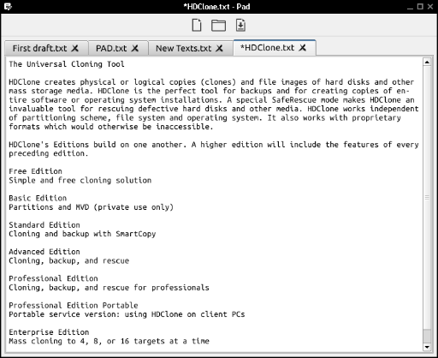
Task: Close the *HDClone.txt tab
Action: pyautogui.click(x=303, y=47)
